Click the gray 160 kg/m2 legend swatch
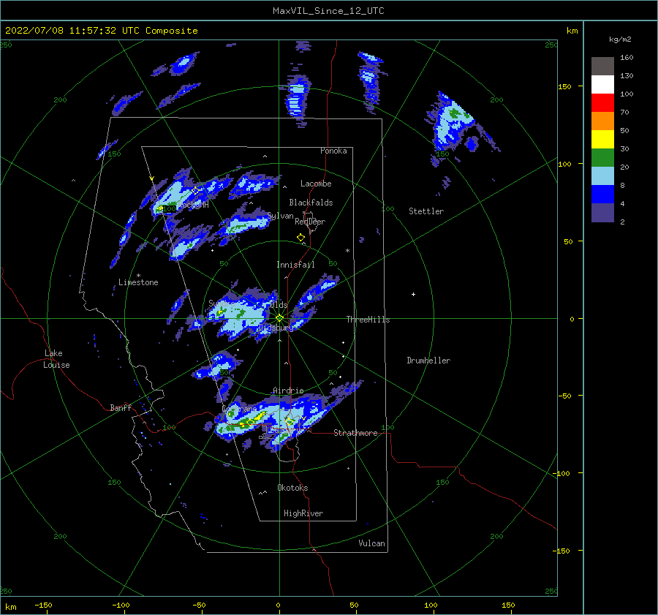Screen dimensions: 658x615 click(602, 66)
